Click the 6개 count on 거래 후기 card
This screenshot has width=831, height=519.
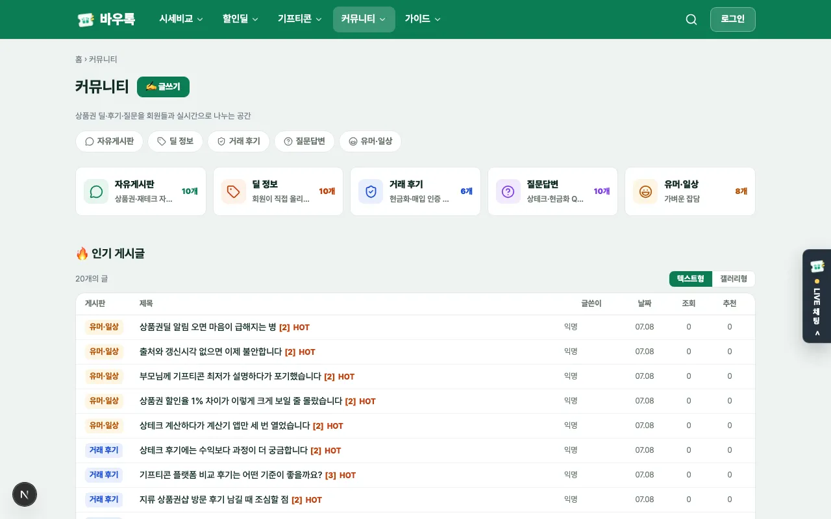467,191
